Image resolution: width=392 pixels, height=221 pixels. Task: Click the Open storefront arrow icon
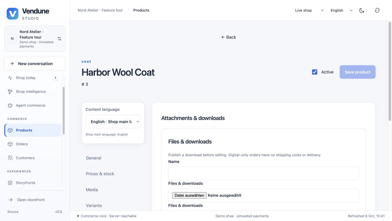coord(10,200)
